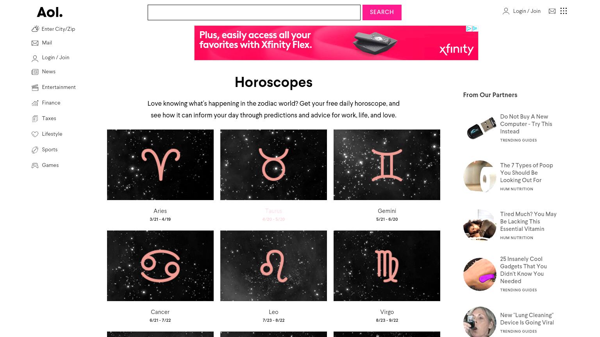Screen dimensions: 600x337
Task: Open '25 Insanely Cool Gadgets' partner article
Action: [523, 270]
